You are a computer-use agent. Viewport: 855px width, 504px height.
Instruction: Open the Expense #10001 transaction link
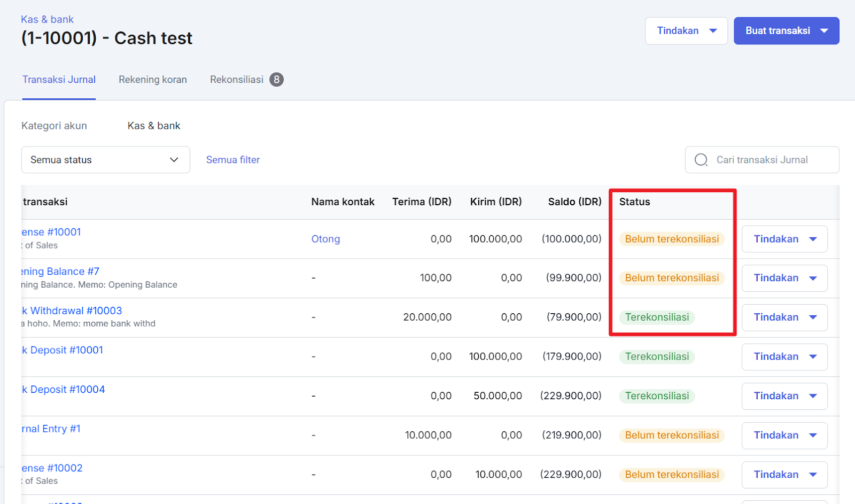click(x=51, y=232)
